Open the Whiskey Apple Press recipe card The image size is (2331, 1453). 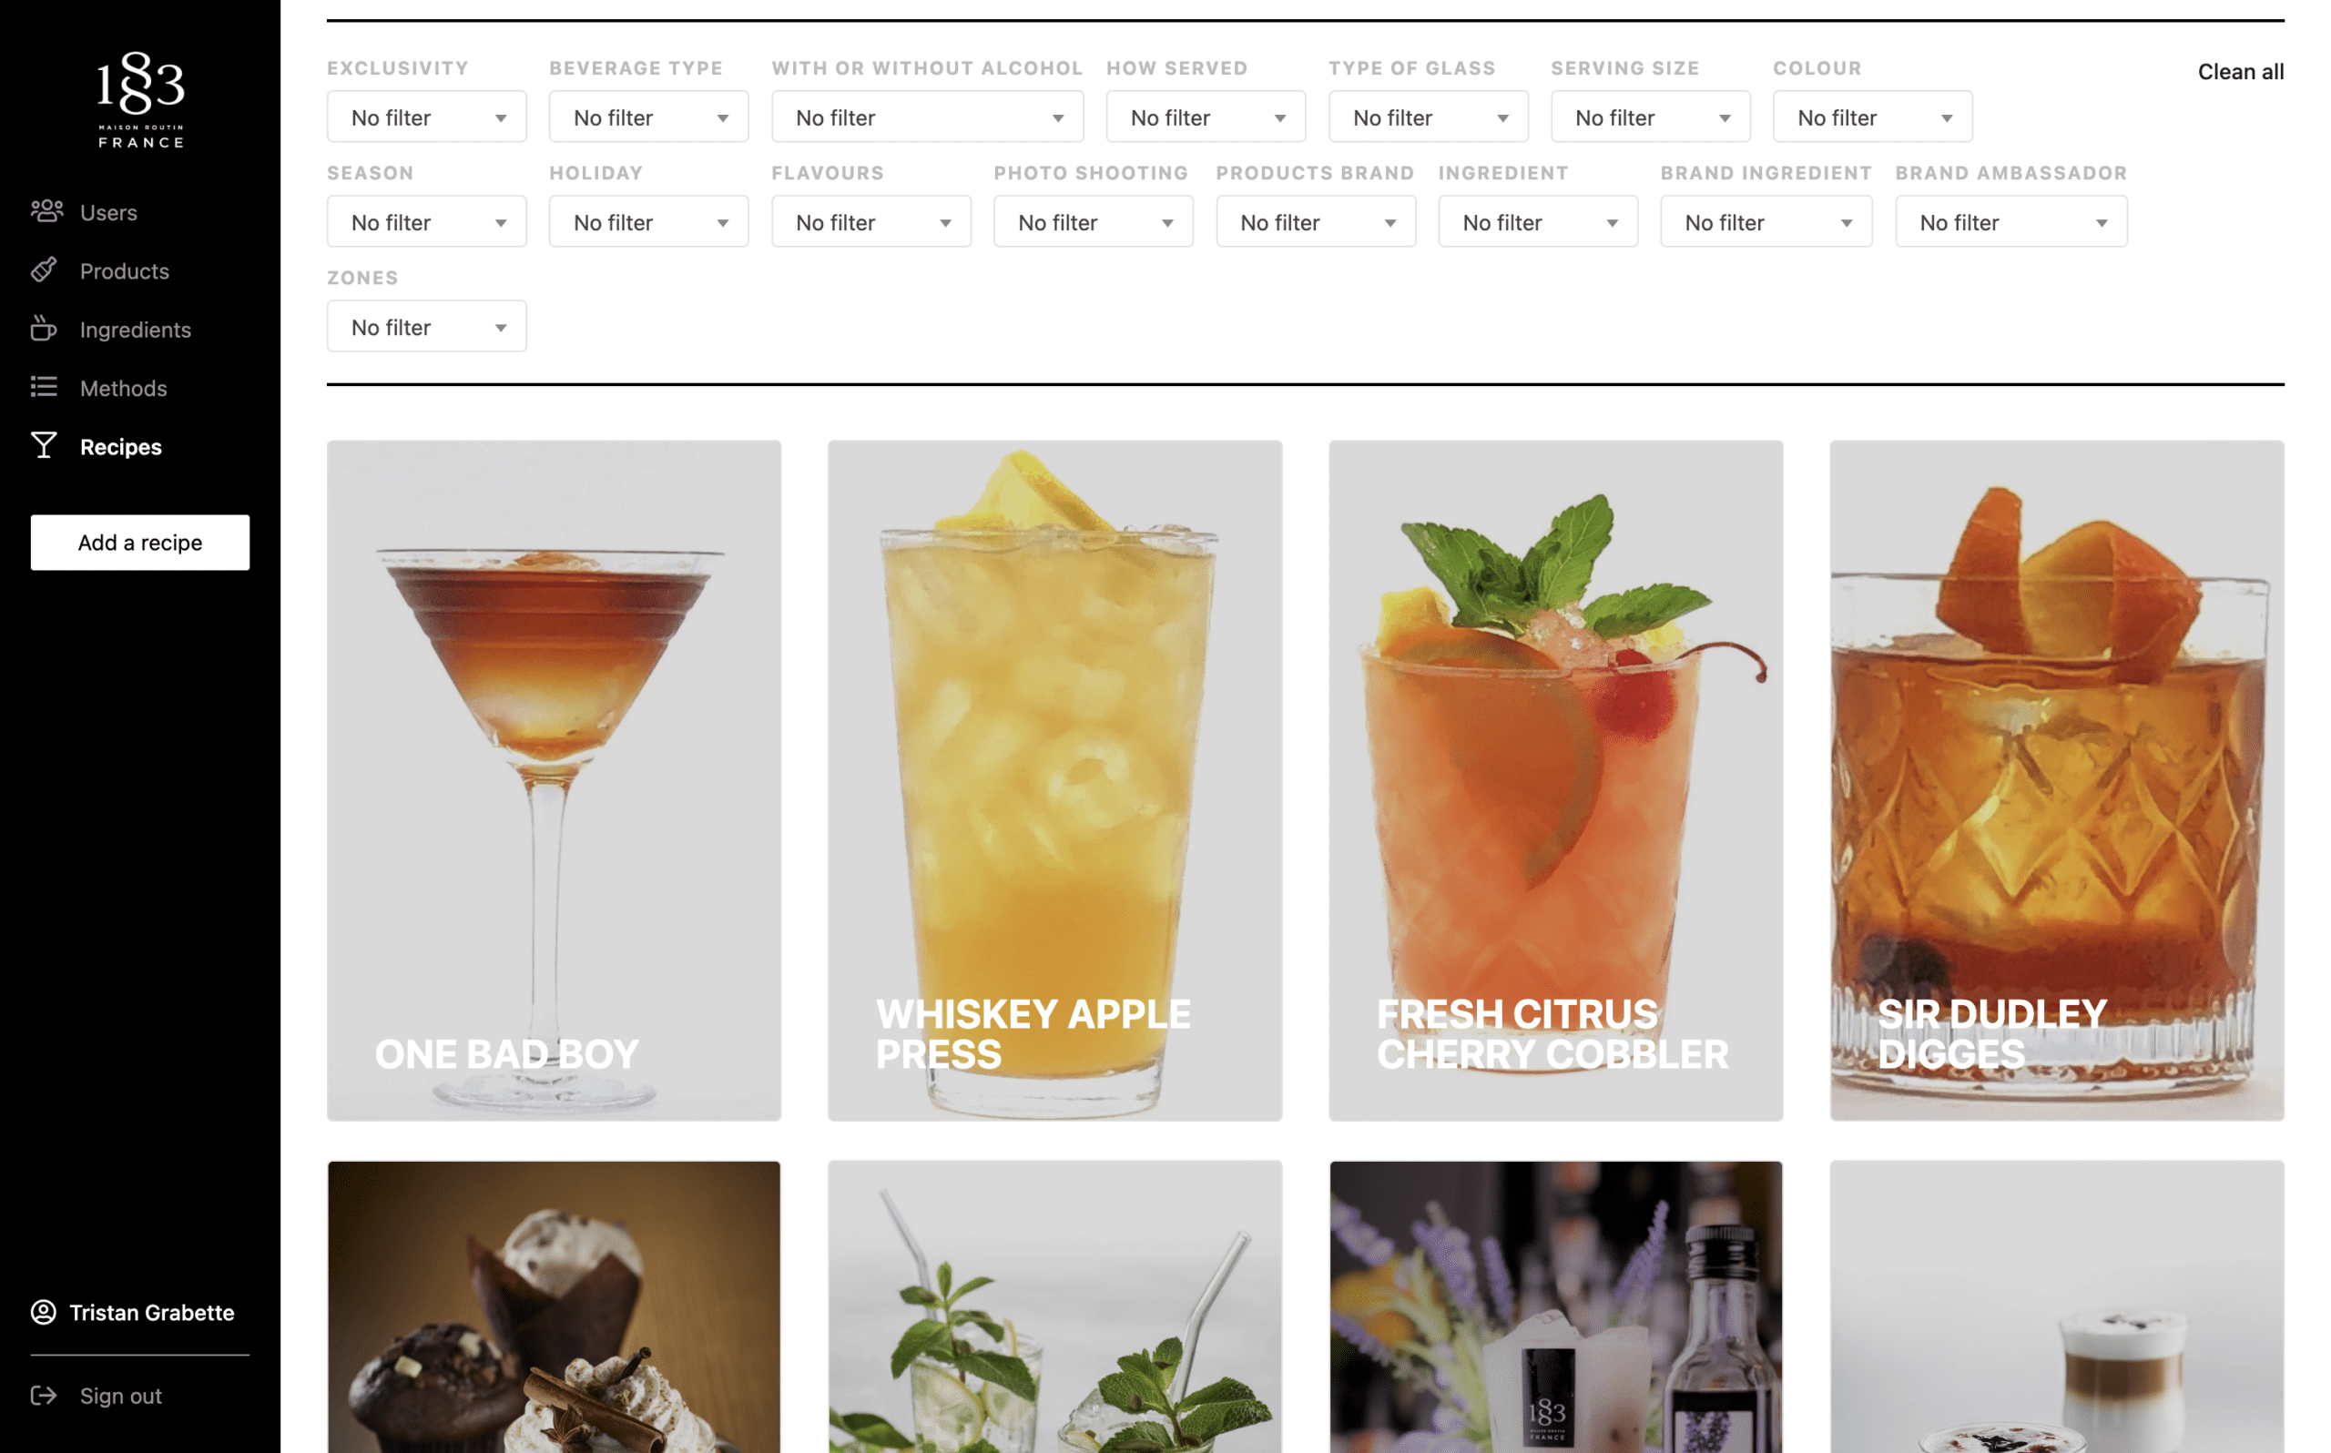coord(1054,779)
